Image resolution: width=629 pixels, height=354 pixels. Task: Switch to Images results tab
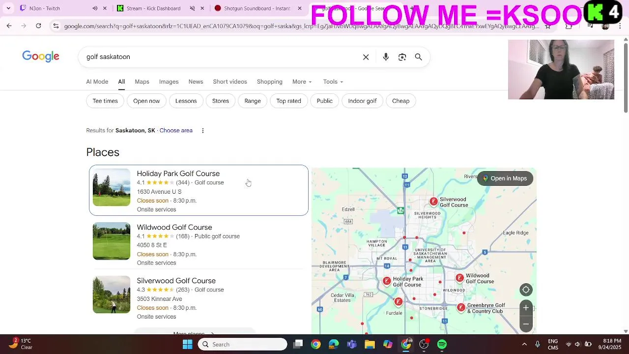pyautogui.click(x=169, y=82)
